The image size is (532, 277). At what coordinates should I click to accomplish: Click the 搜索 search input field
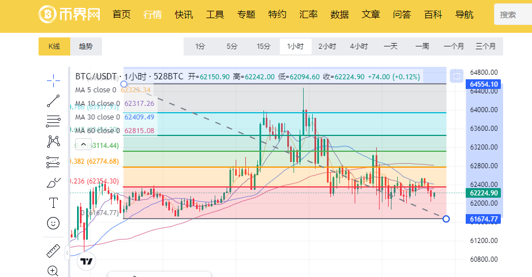coord(513,15)
